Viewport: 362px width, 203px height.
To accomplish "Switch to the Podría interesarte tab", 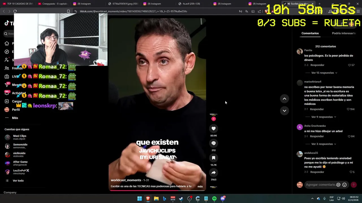I will tap(344, 33).
